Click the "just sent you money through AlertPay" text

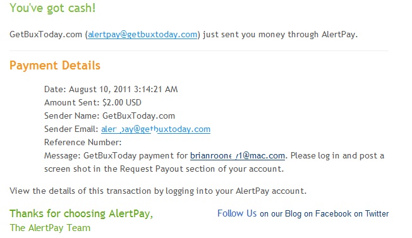tap(281, 34)
